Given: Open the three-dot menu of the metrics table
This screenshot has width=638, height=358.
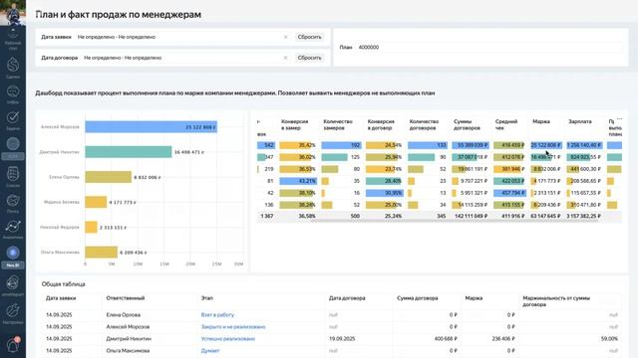Looking at the screenshot, I should tap(619, 119).
